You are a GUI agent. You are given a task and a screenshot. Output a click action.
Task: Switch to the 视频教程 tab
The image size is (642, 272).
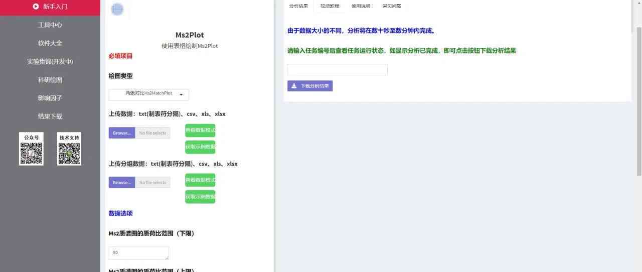(330, 6)
